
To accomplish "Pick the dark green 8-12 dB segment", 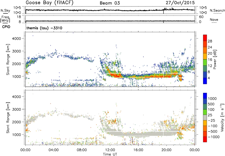I will pyautogui.click(x=205, y=69).
